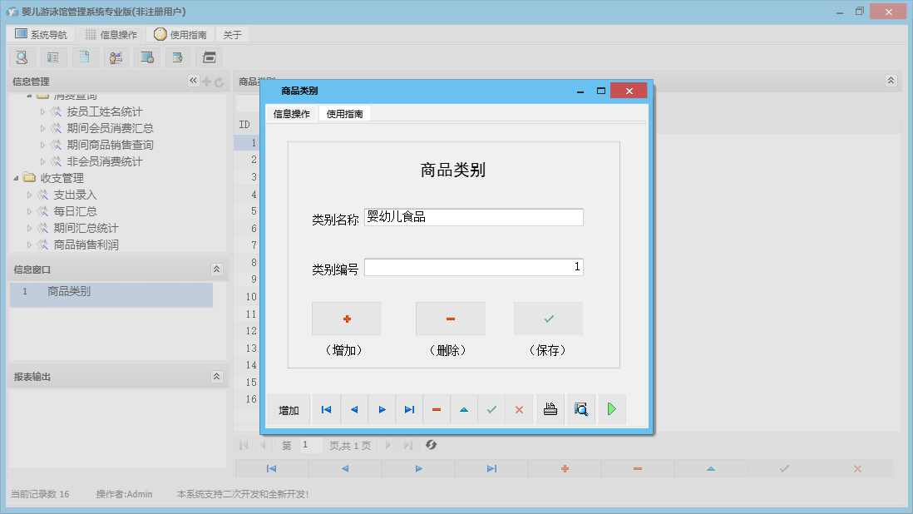Select the member management toolbar icon
The image size is (913, 514).
coord(116,57)
